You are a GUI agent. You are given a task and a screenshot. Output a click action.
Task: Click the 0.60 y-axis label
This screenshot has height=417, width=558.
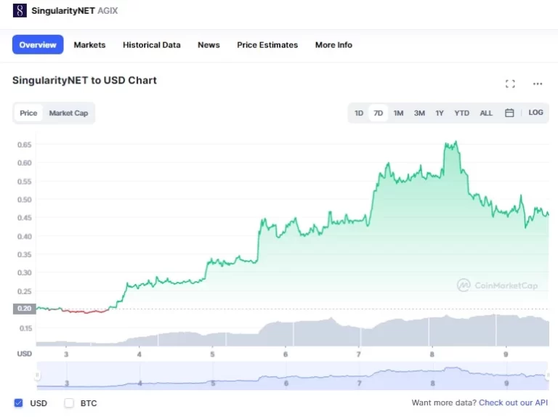(x=25, y=163)
